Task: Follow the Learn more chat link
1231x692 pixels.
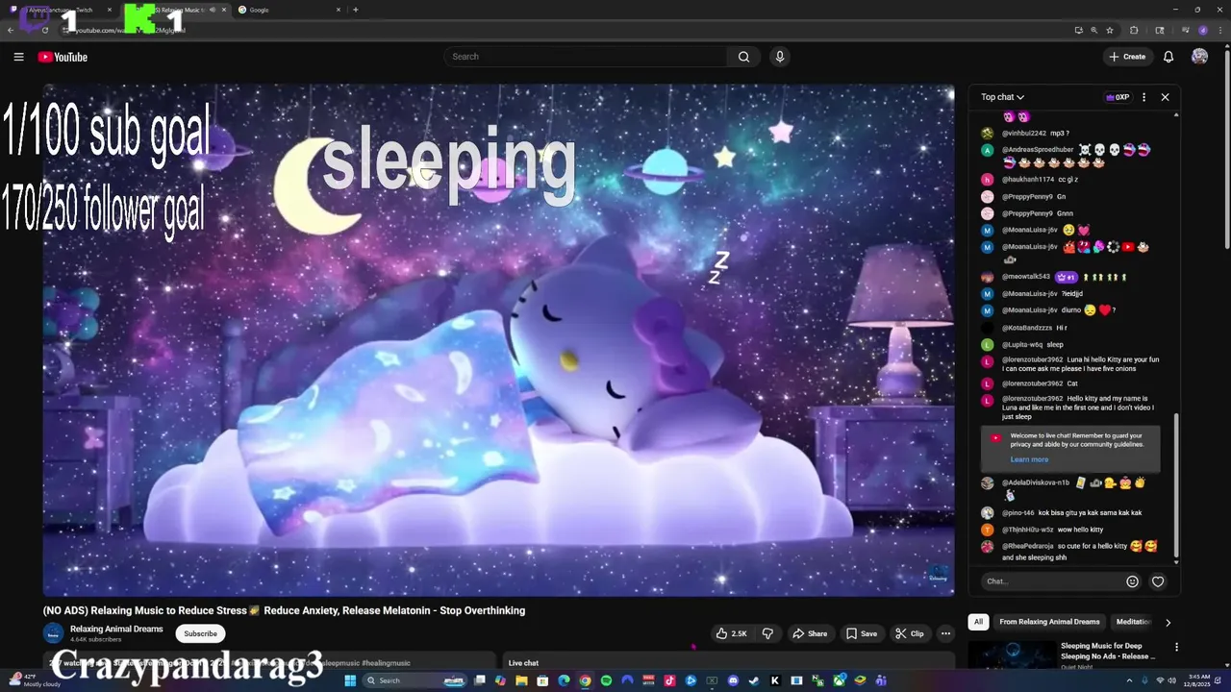Action: pos(1029,459)
